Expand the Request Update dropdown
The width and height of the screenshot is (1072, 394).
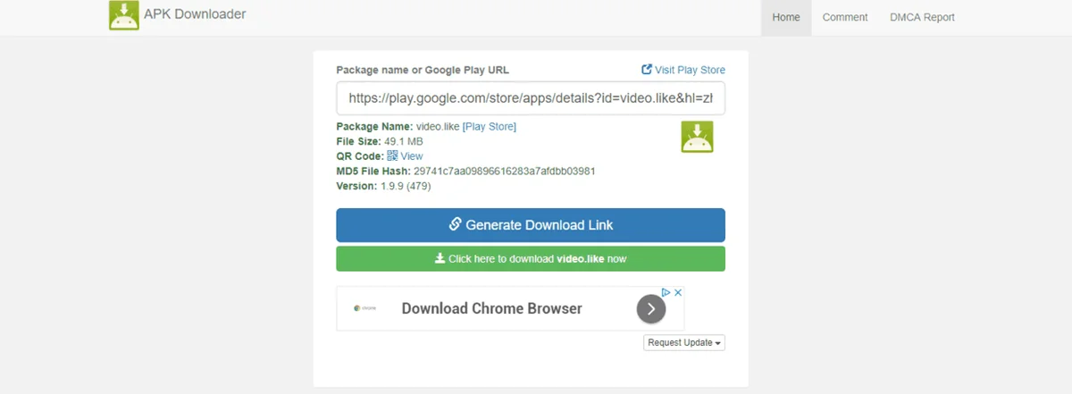pyautogui.click(x=684, y=343)
